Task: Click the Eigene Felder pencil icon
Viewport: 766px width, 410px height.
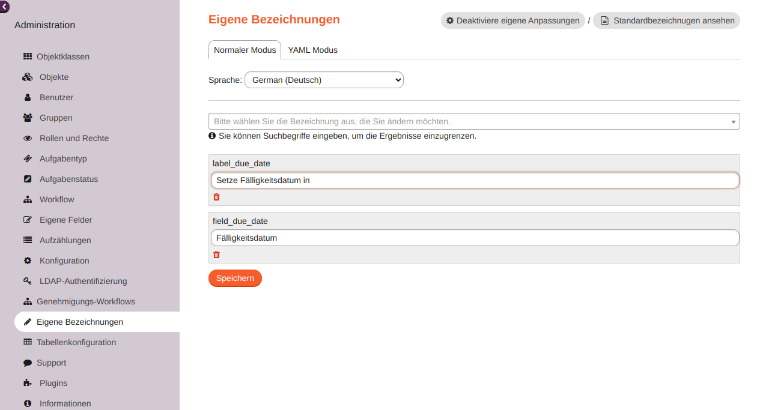Action: (x=27, y=220)
